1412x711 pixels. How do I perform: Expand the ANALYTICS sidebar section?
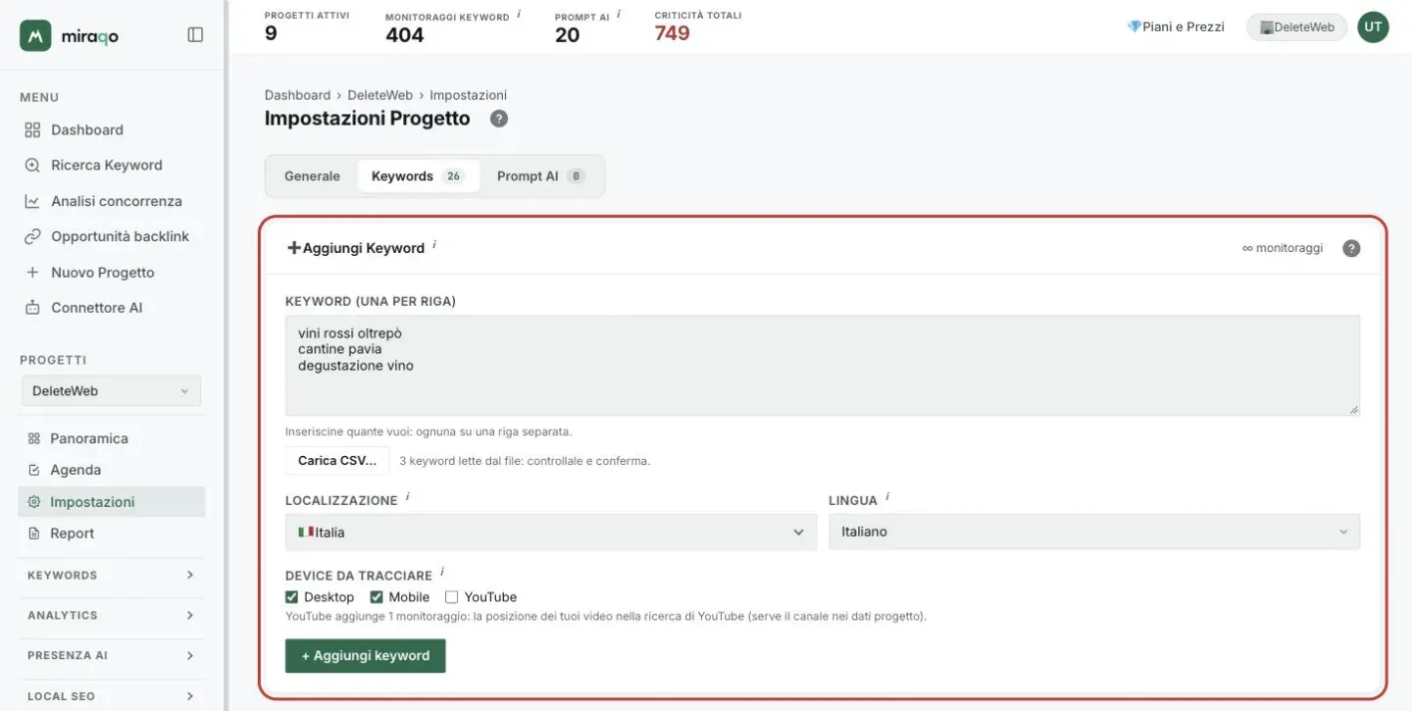click(111, 616)
